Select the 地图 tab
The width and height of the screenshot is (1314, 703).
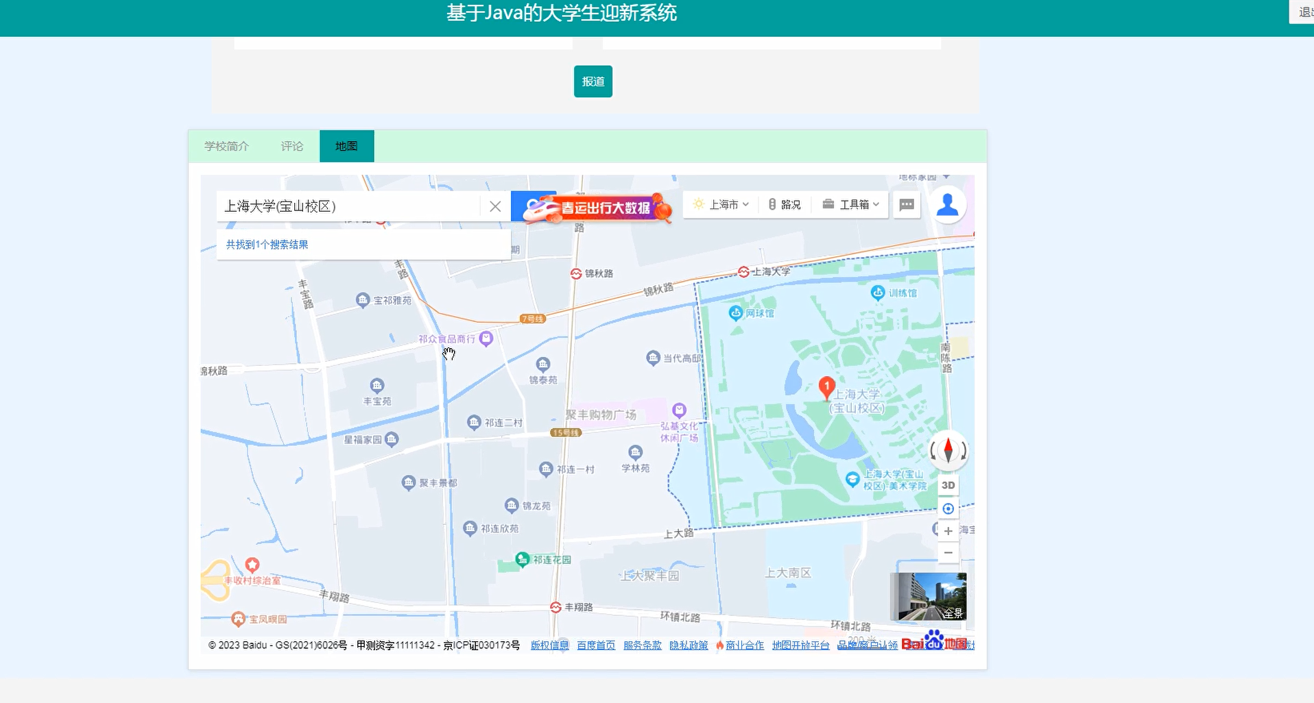click(x=346, y=146)
